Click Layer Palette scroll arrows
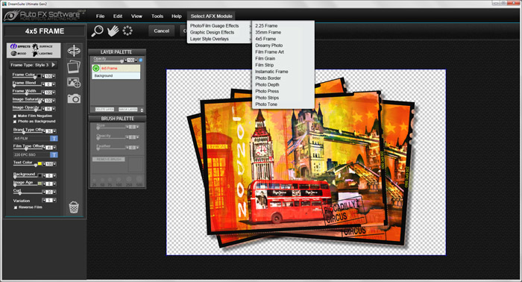Viewport: 522px width, 282px height. click(x=142, y=110)
